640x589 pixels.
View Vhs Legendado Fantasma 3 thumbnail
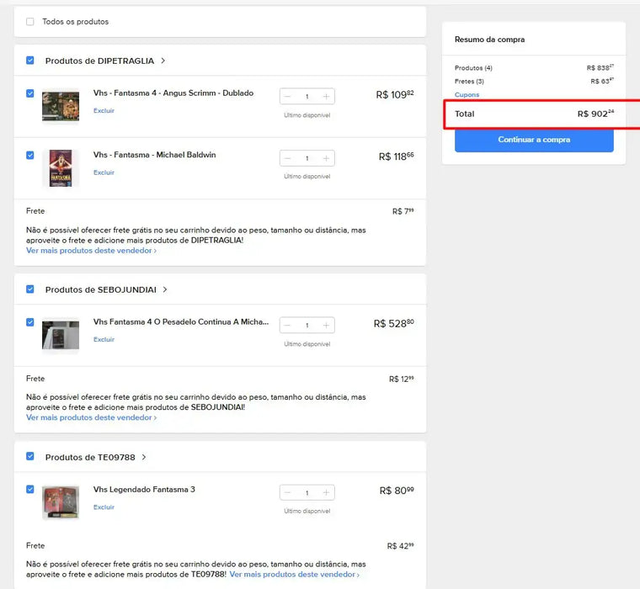(x=60, y=502)
